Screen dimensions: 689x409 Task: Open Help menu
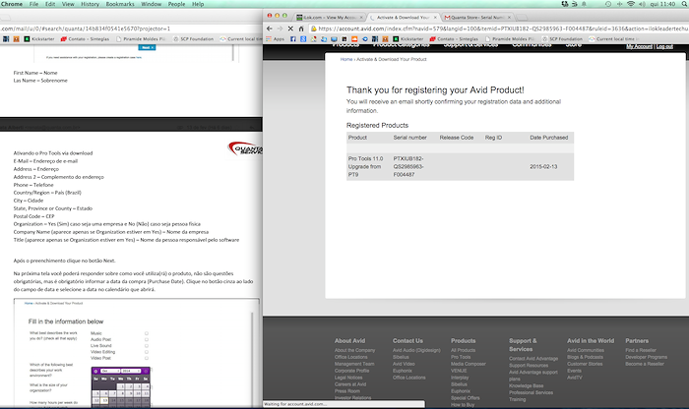tap(198, 4)
